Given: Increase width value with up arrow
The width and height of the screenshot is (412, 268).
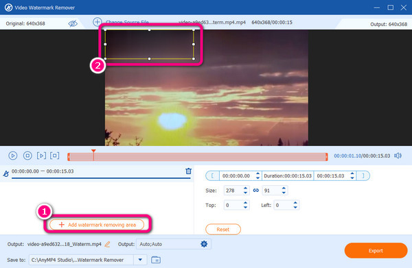Looking at the screenshot, I should pos(245,188).
